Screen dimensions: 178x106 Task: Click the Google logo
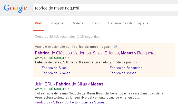point(16,8)
